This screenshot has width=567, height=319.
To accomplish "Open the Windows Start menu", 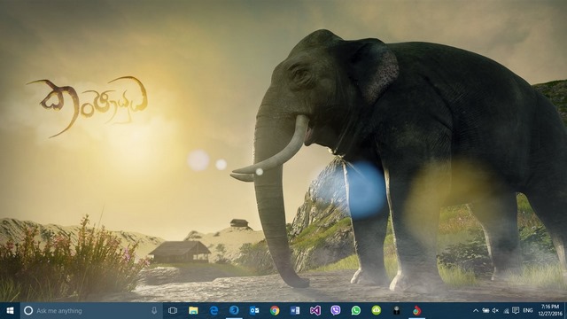I will pyautogui.click(x=10, y=311).
